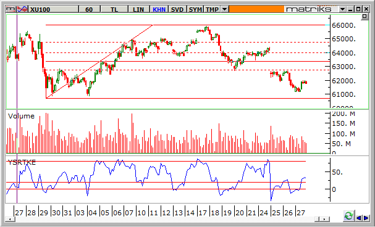Viewport: 375px width, 227px height.
Task: Click the blue left arrow navigation button
Action: (x=358, y=218)
